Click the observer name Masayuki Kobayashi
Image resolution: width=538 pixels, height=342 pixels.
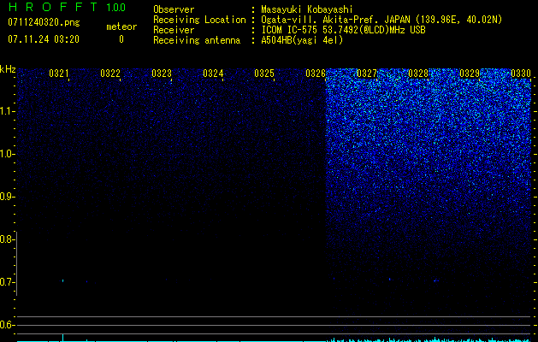pos(307,9)
